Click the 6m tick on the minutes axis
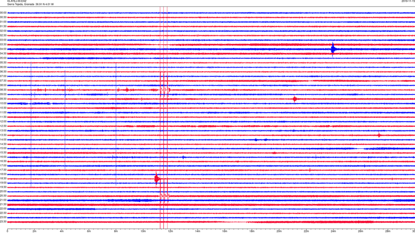The image size is (415, 233). [89, 231]
